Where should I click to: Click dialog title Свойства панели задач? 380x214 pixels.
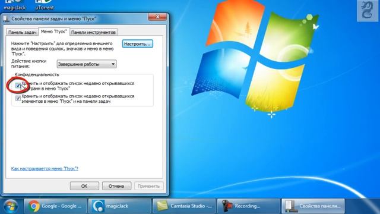click(54, 18)
